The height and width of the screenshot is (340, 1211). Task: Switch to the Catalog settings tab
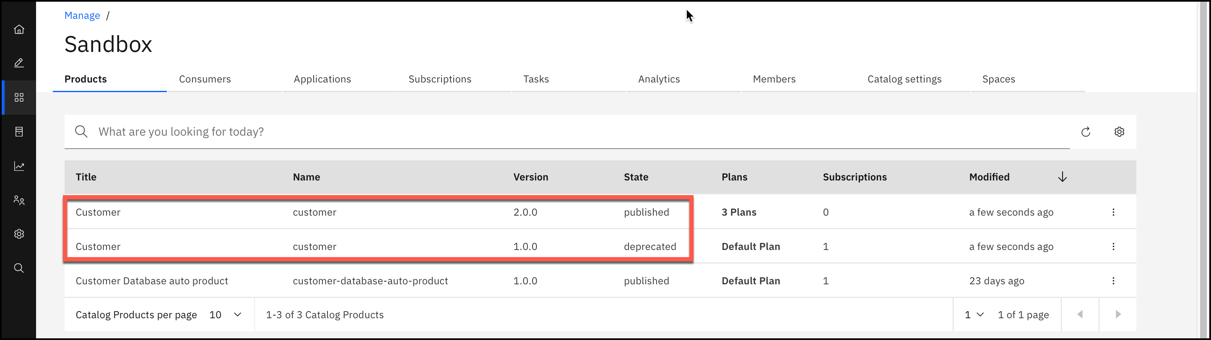(904, 79)
